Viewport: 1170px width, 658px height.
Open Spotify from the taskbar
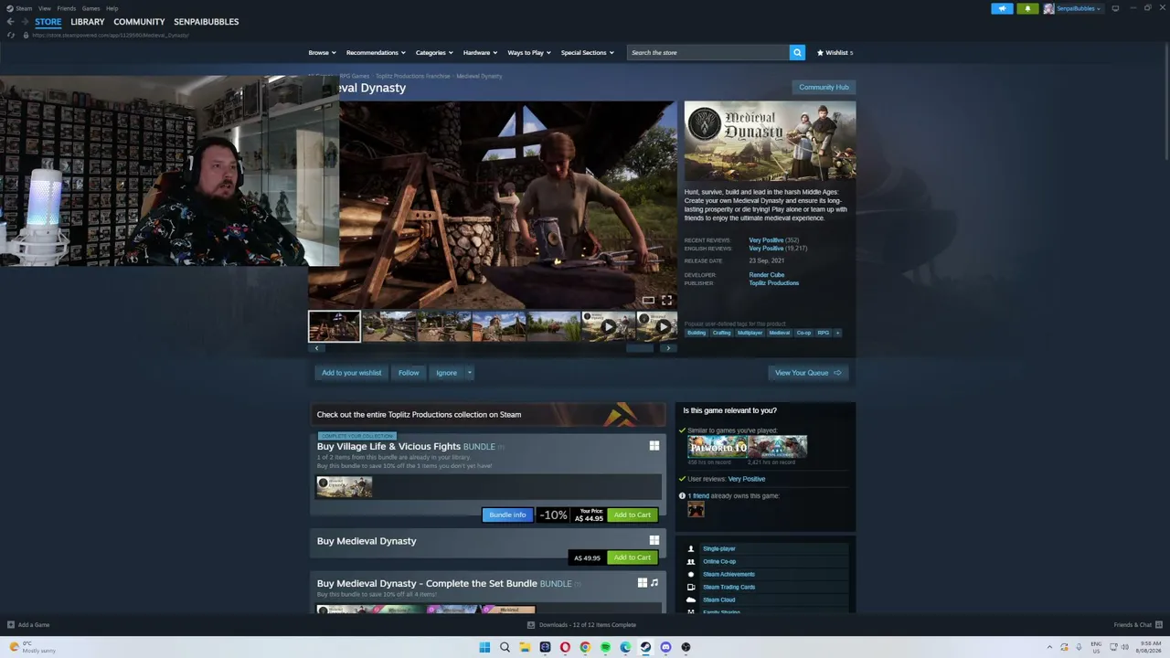[x=605, y=647]
